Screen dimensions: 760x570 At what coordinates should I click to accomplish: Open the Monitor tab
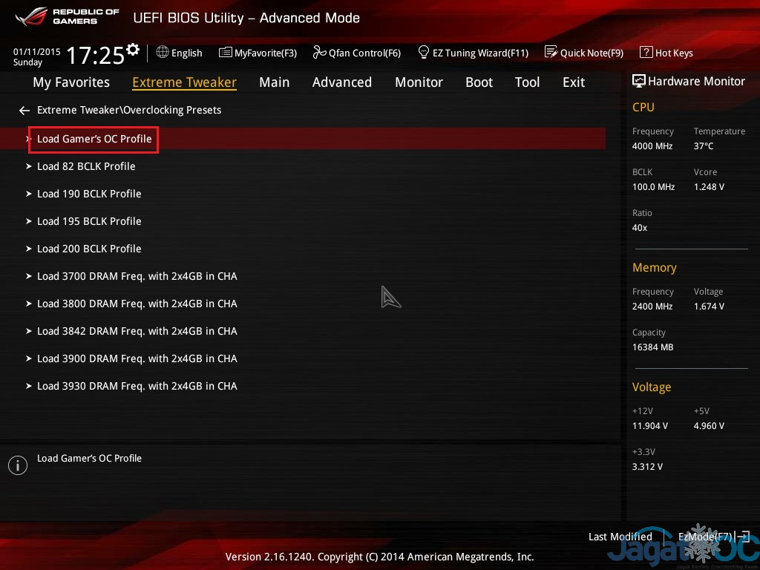coord(419,82)
